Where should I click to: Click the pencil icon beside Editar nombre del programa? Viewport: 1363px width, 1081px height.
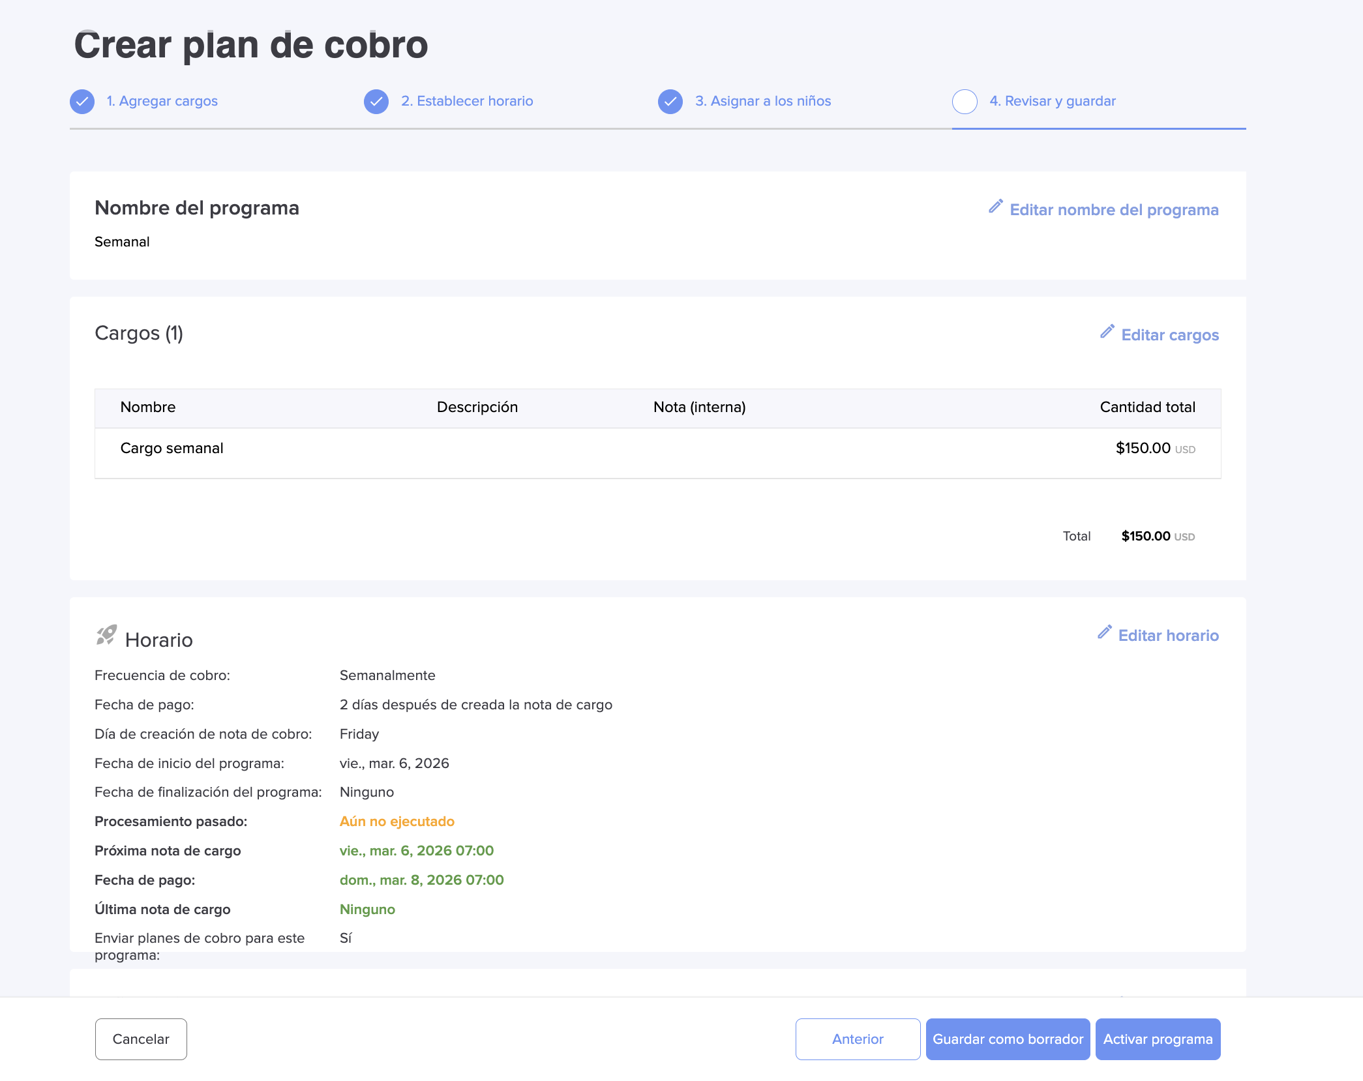[995, 207]
